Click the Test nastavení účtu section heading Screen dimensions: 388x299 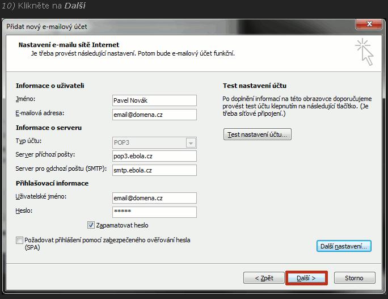point(254,86)
